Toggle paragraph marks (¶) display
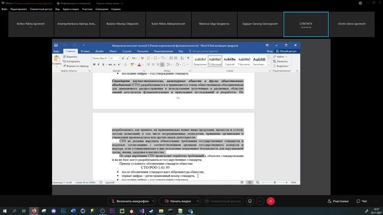Image resolution: width=383 pixels, height=215 pixels. [x=189, y=59]
